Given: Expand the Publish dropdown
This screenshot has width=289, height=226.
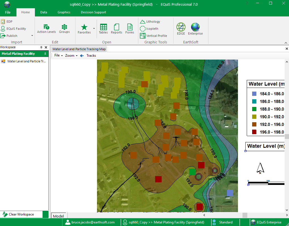Looking at the screenshot, I should (32, 36).
